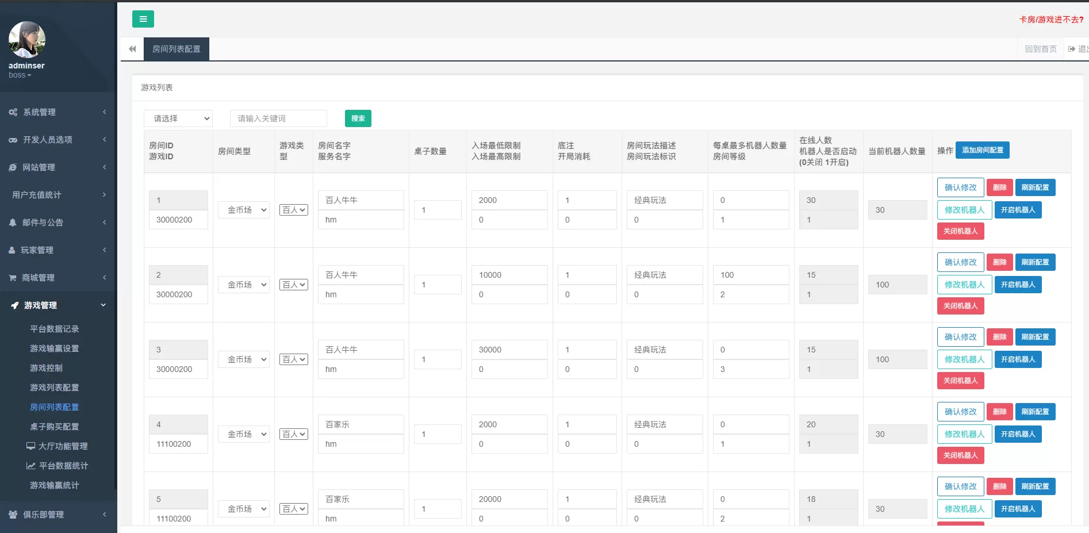This screenshot has height=533, width=1089.
Task: Click the keyword search input field
Action: (278, 118)
